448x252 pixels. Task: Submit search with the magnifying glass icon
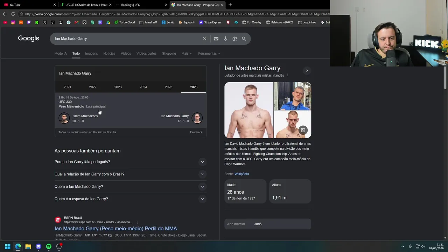(x=244, y=39)
